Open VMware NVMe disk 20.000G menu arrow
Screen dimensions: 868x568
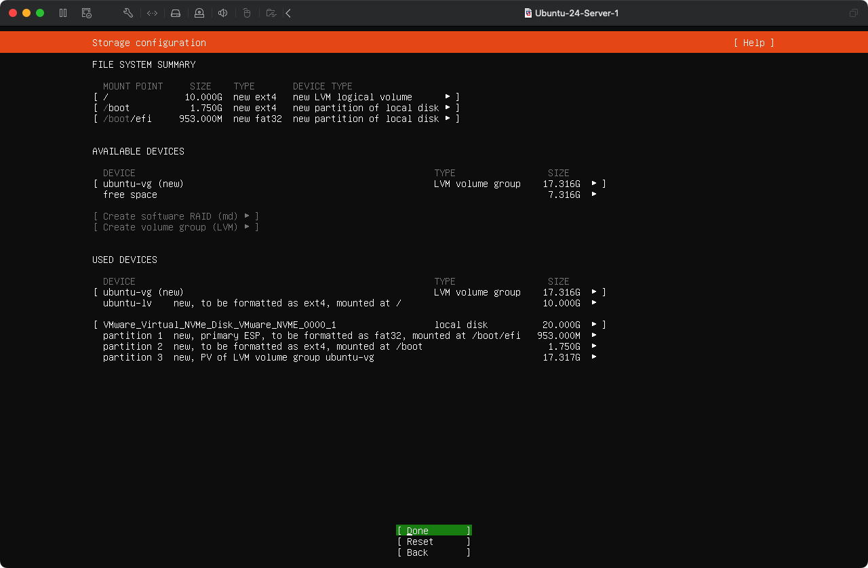pos(594,325)
